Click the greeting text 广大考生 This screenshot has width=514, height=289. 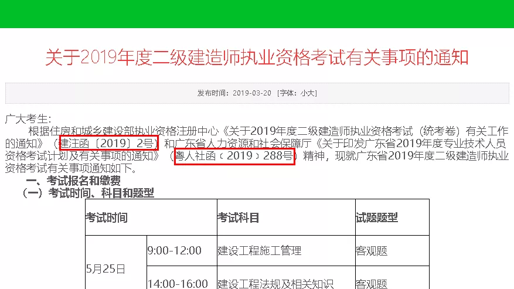pos(28,119)
